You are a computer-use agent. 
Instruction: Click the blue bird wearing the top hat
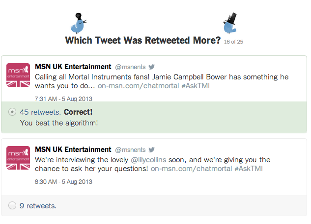(x=230, y=23)
